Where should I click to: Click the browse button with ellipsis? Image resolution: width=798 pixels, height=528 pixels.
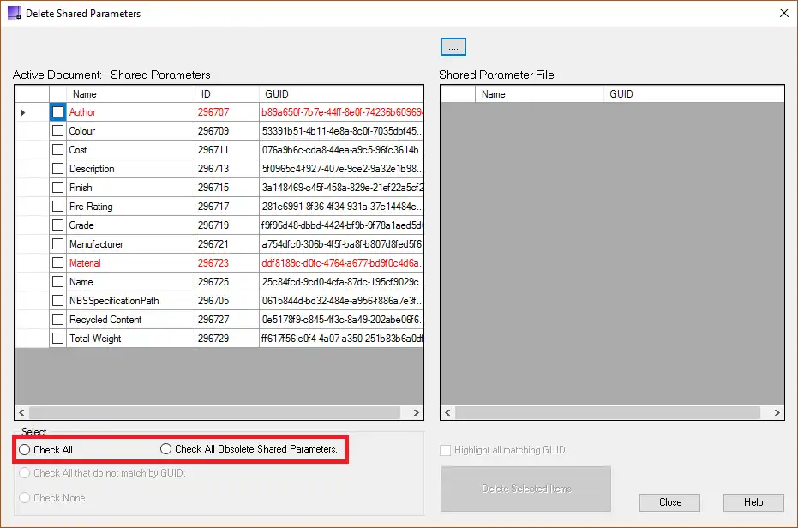pyautogui.click(x=453, y=47)
